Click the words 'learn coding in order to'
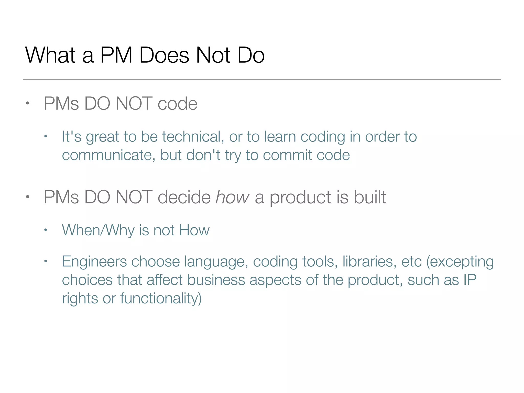This screenshot has width=524, height=393. [x=340, y=136]
